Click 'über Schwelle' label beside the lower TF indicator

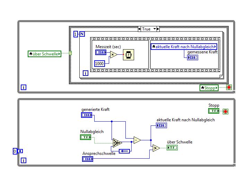click(179, 142)
